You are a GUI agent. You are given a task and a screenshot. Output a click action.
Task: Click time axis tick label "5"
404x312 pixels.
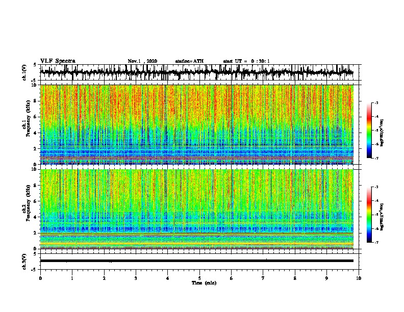[x=199, y=278]
